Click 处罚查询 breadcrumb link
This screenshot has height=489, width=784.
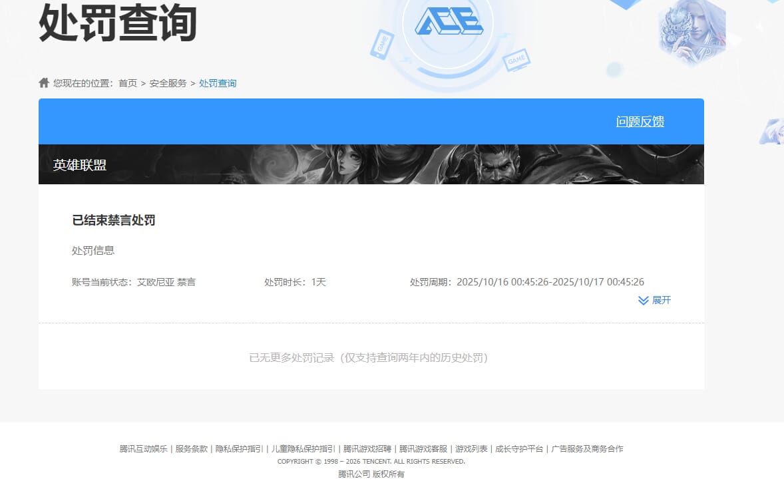point(218,83)
